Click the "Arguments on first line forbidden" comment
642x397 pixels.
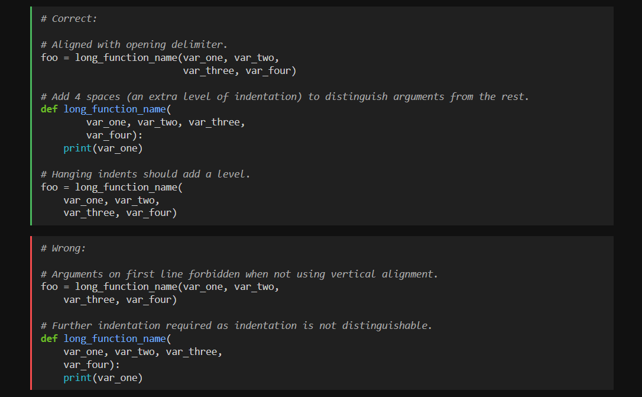pos(239,274)
